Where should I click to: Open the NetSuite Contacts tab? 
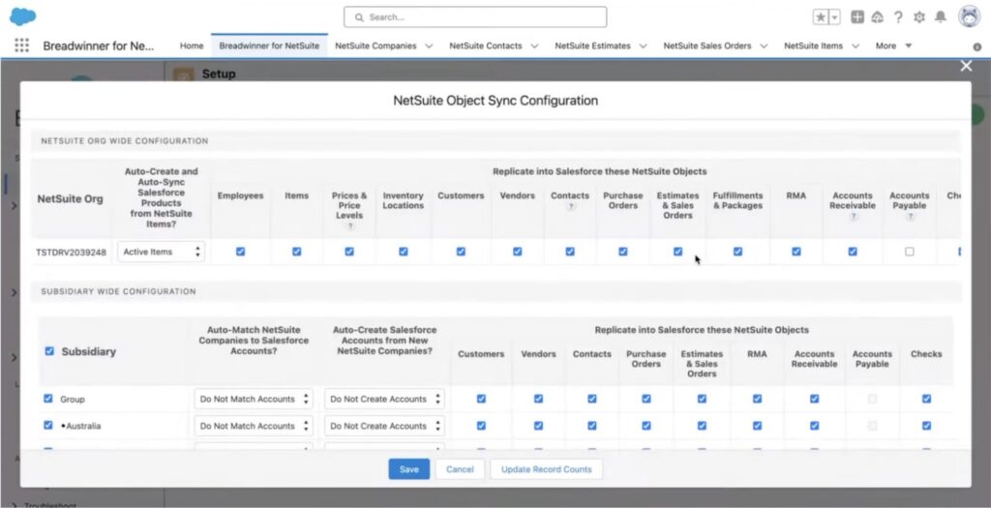coord(486,45)
